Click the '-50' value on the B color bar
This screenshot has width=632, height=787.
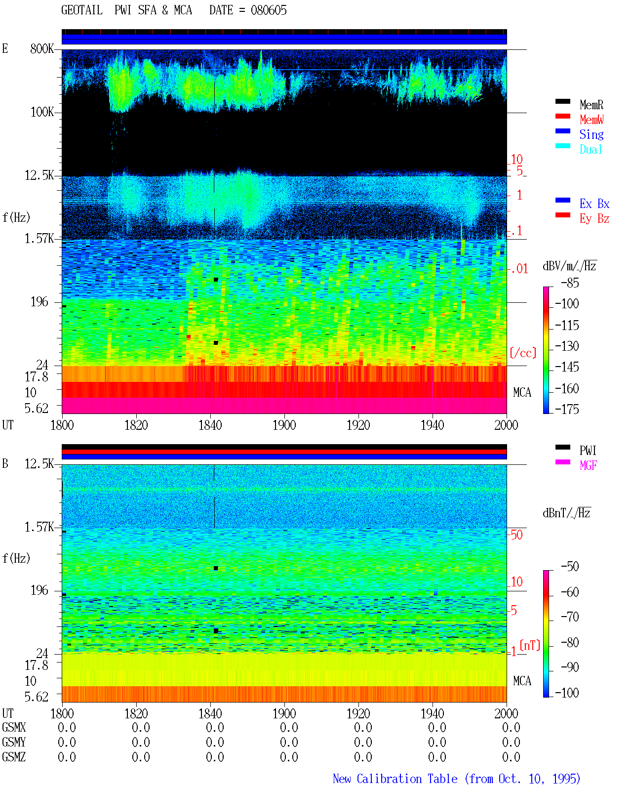pyautogui.click(x=570, y=566)
